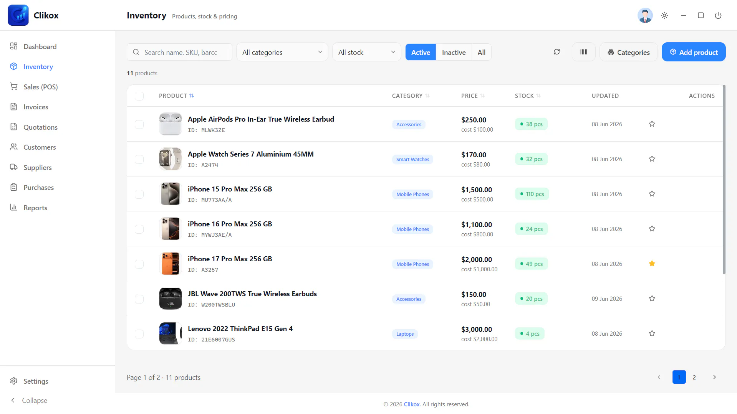Select page 1 in pagination
Viewport: 737px width, 414px height.
[679, 377]
